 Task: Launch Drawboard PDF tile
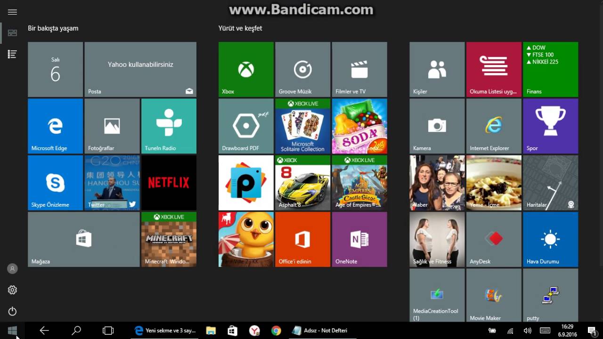246,126
